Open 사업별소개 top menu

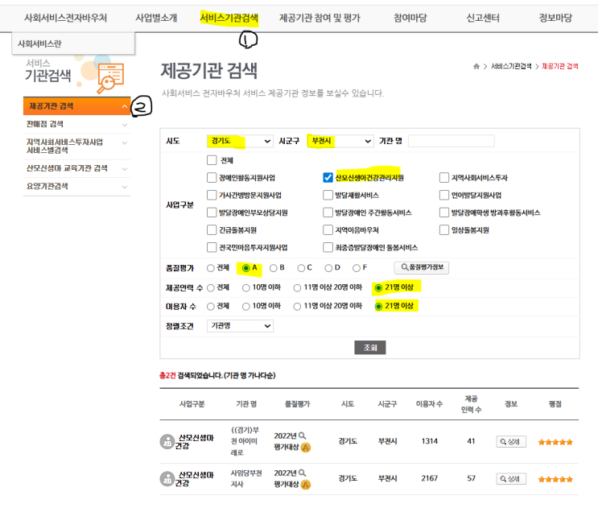(156, 18)
